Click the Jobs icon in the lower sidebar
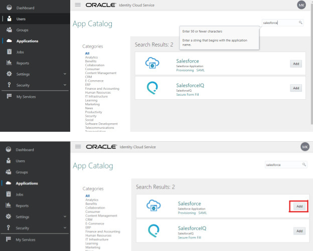The width and height of the screenshot is (313, 251). click(x=9, y=194)
